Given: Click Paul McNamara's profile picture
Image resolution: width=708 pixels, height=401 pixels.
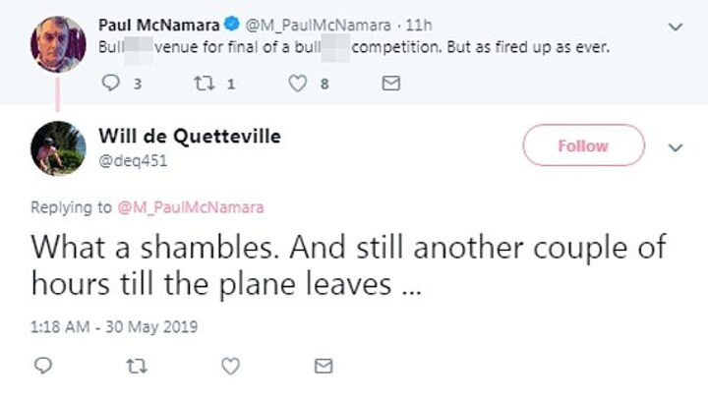Looking at the screenshot, I should click(x=58, y=43).
